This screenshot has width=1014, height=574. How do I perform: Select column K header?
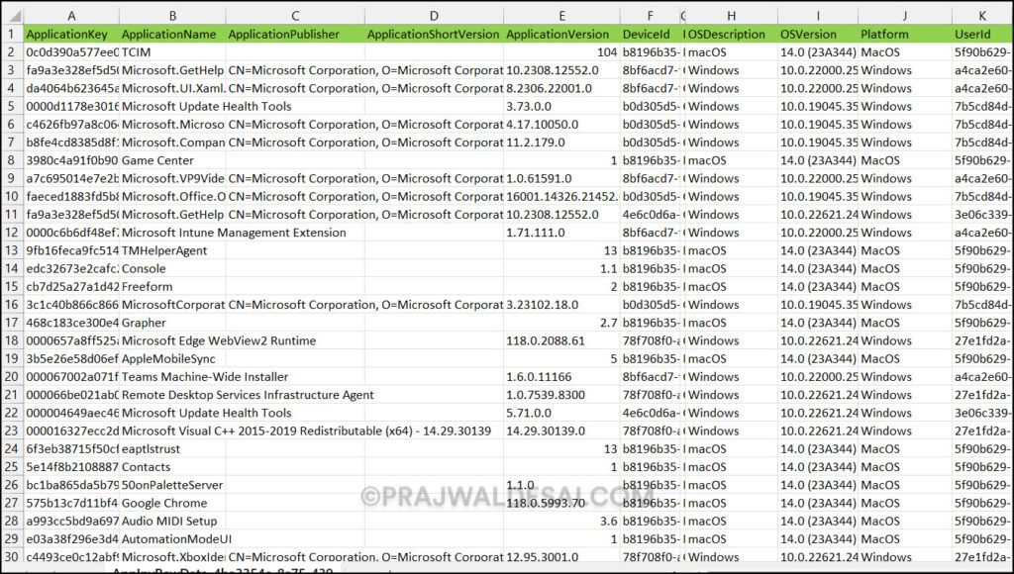(981, 16)
